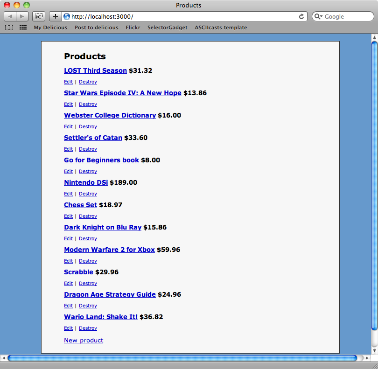The height and width of the screenshot is (369, 378).
Task: Open the ASCIIcasts template bookmark
Action: click(x=221, y=28)
